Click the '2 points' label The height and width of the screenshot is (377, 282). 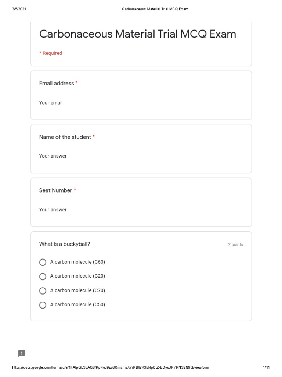235,244
